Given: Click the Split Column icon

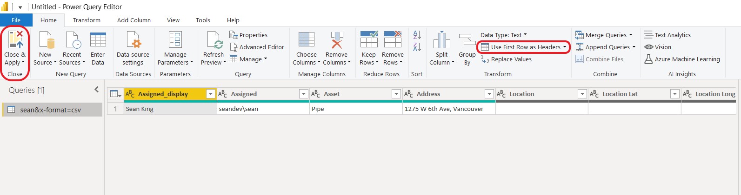Looking at the screenshot, I should (x=442, y=39).
